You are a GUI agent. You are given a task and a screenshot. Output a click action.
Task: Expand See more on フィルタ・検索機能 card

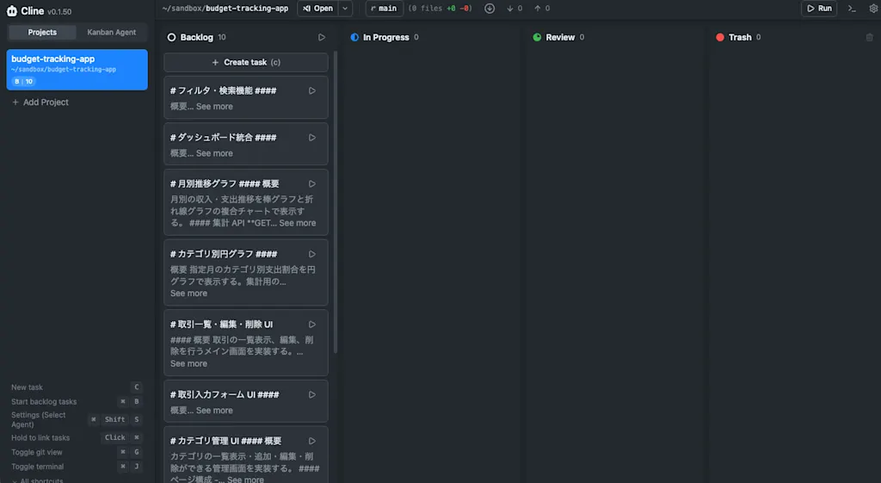click(x=214, y=106)
